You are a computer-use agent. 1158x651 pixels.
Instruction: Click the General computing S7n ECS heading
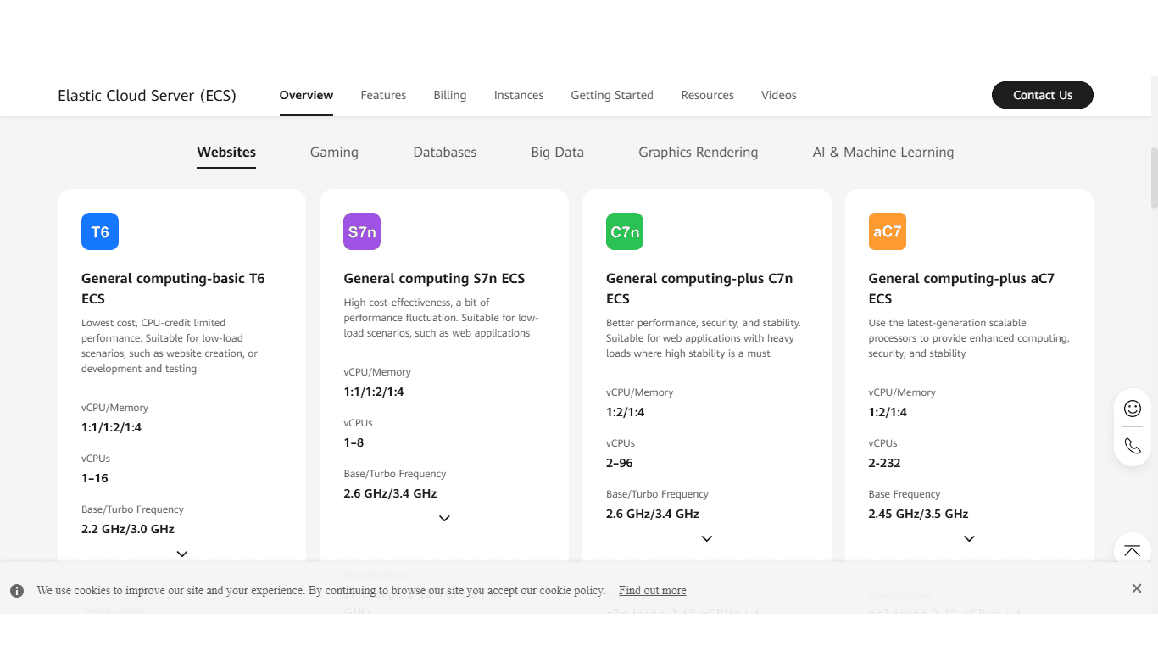coord(434,278)
